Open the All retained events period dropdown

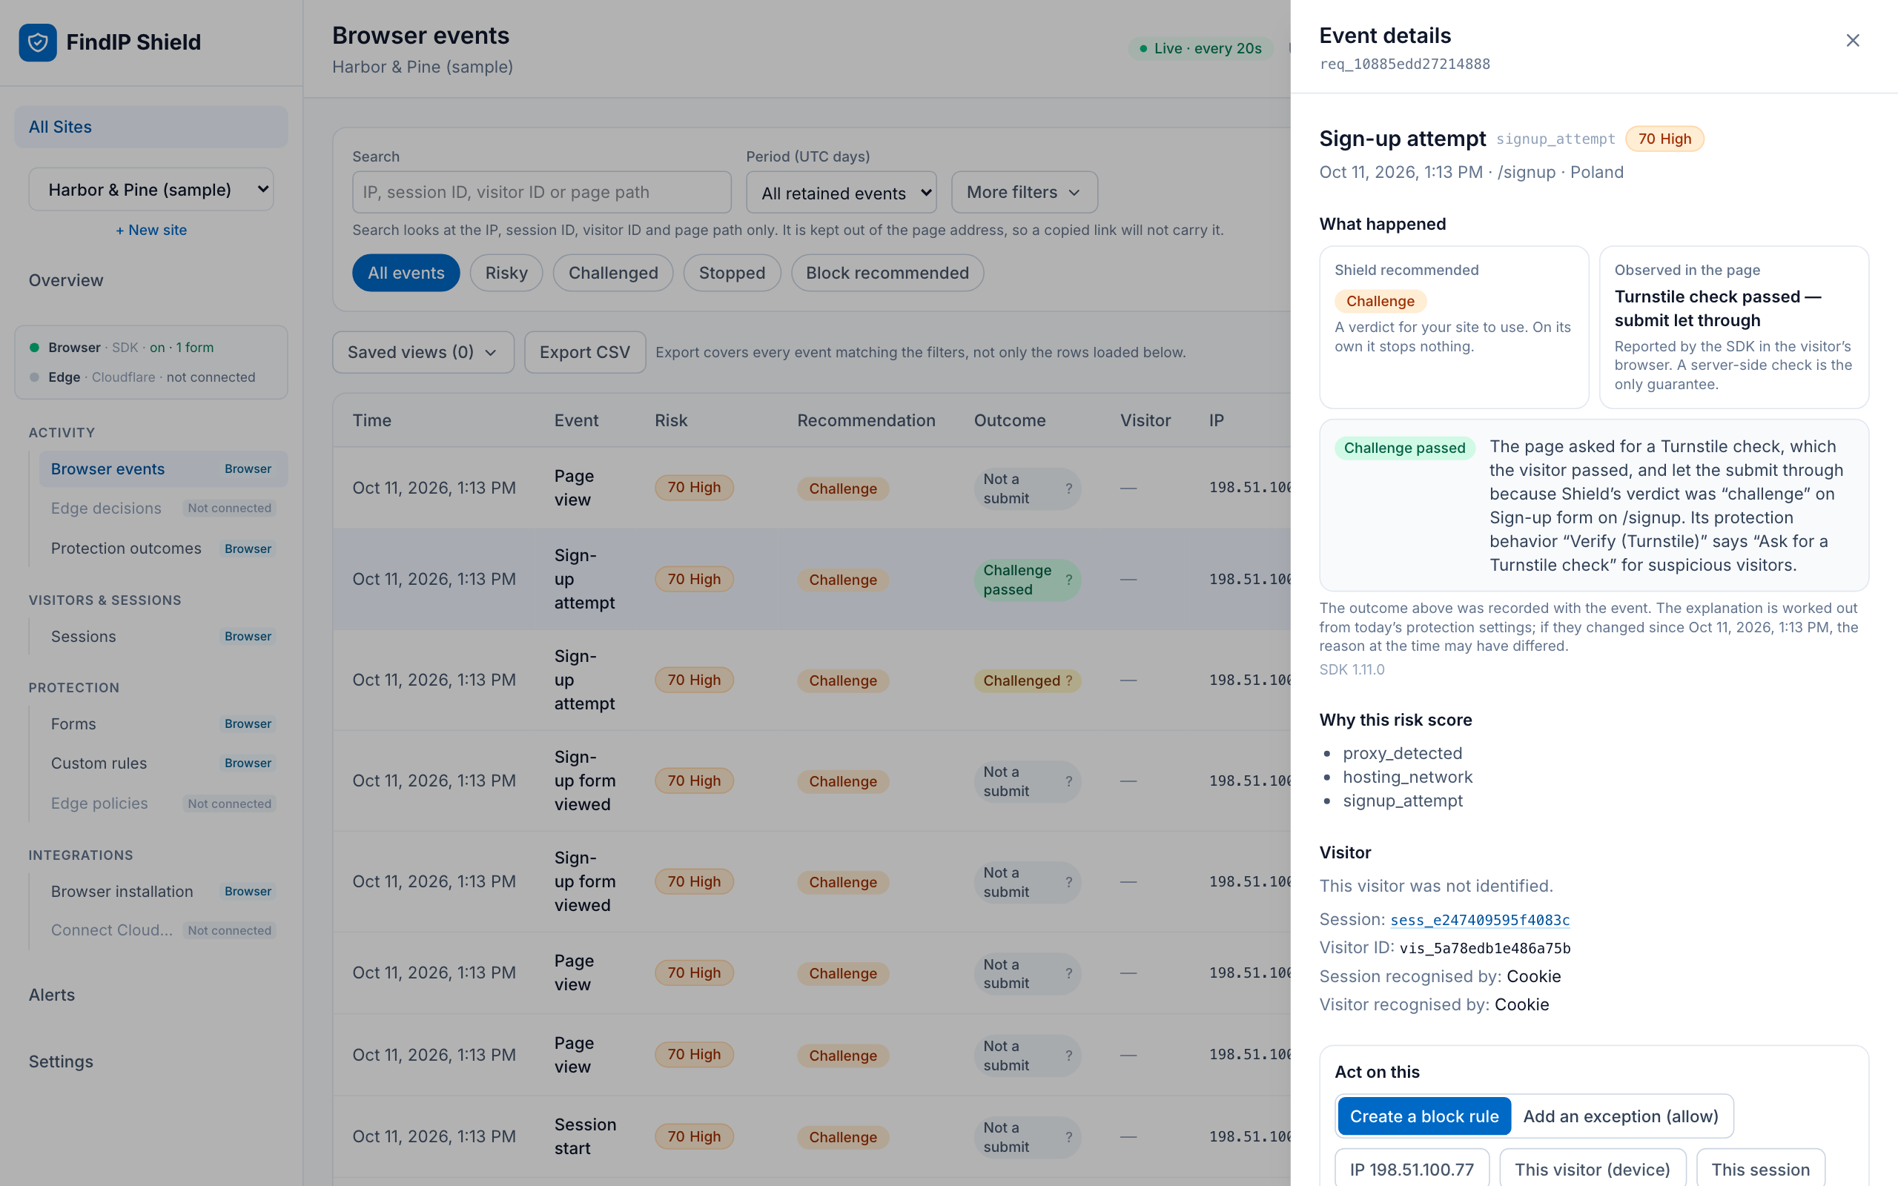[841, 192]
